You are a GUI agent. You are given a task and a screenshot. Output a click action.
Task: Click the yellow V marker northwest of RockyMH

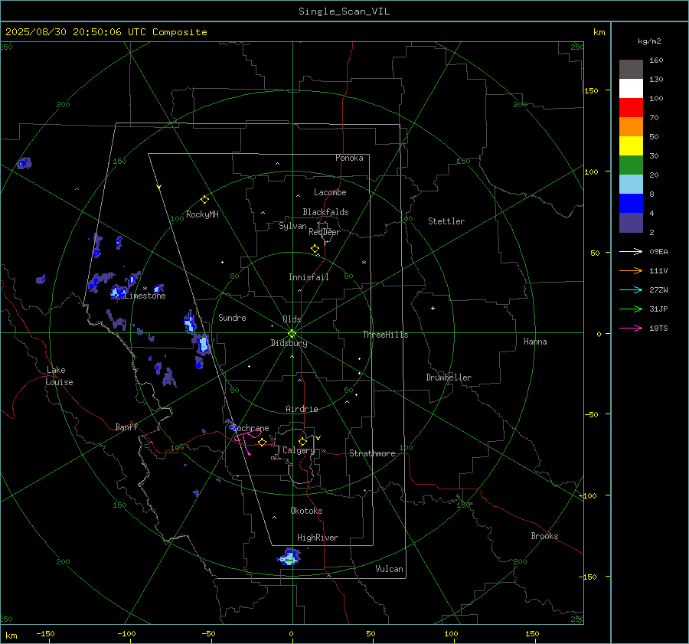click(158, 187)
